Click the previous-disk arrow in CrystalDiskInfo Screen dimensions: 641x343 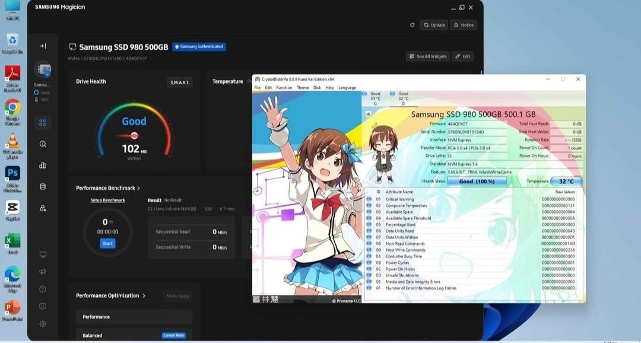pyautogui.click(x=367, y=114)
